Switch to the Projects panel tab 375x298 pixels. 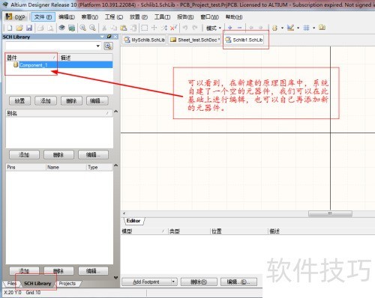[x=67, y=284]
